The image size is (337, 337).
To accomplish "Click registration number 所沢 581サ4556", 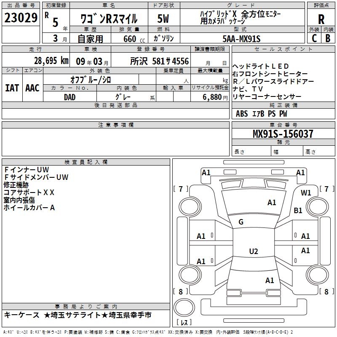I will 160,61.
